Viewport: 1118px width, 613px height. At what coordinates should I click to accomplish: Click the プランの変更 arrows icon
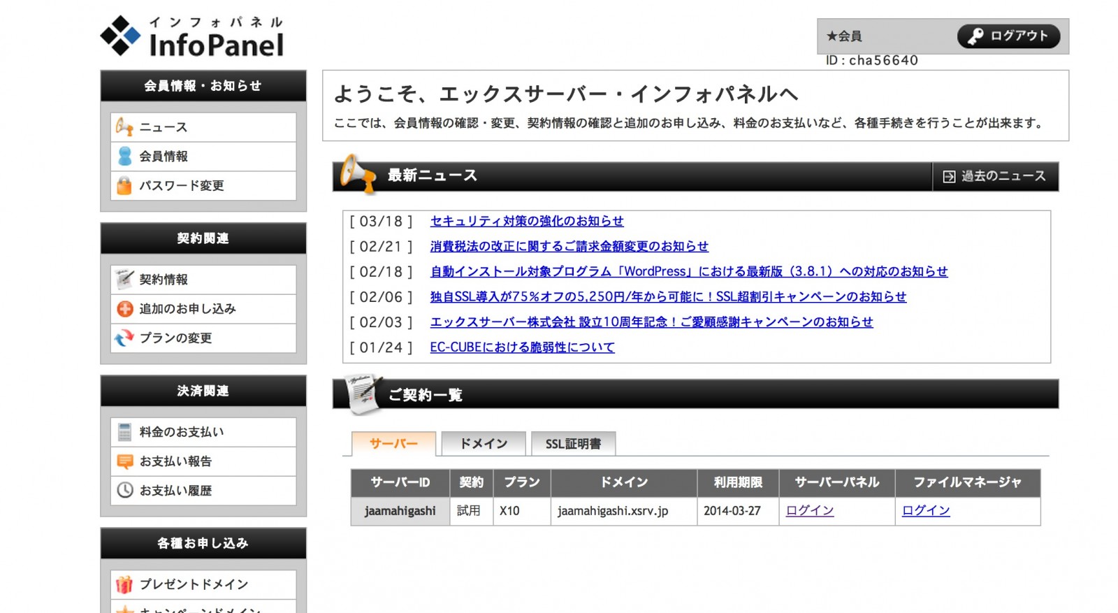pyautogui.click(x=124, y=338)
